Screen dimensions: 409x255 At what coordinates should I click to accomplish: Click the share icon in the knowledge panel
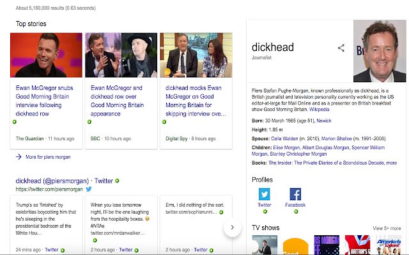(341, 48)
